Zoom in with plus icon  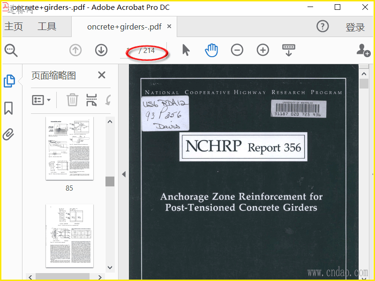point(263,50)
